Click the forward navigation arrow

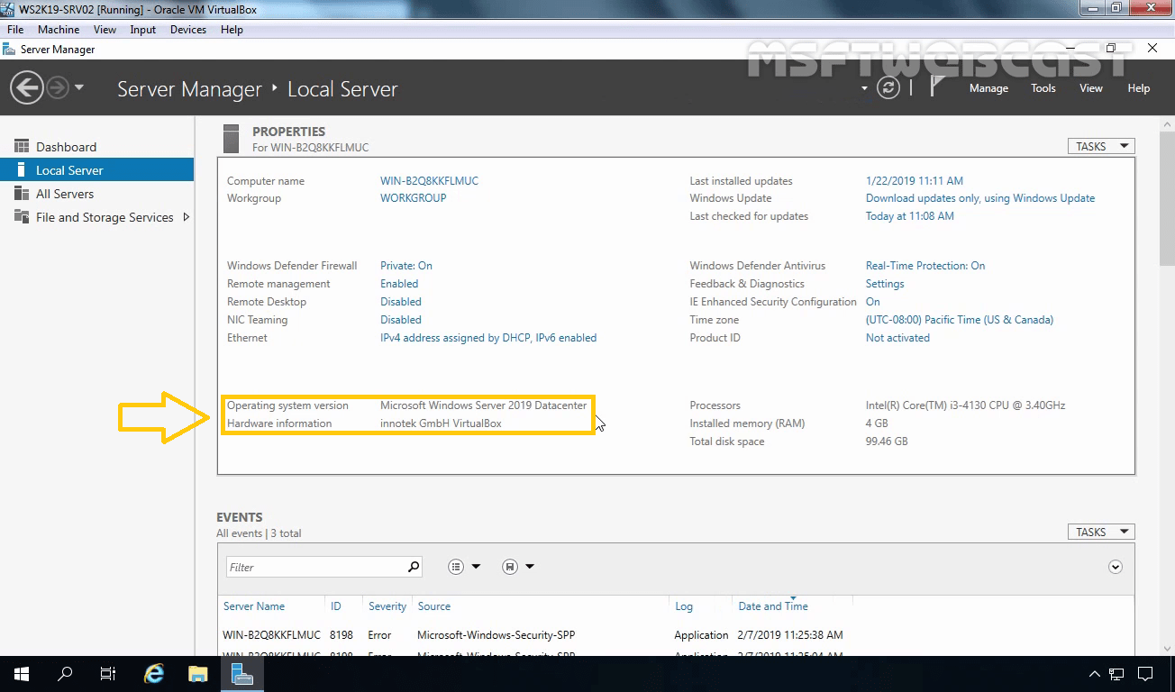pos(58,87)
